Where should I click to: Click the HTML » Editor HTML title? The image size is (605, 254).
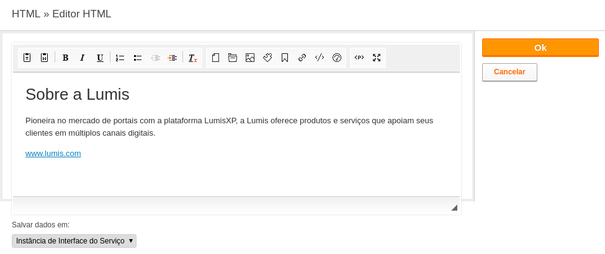click(61, 14)
